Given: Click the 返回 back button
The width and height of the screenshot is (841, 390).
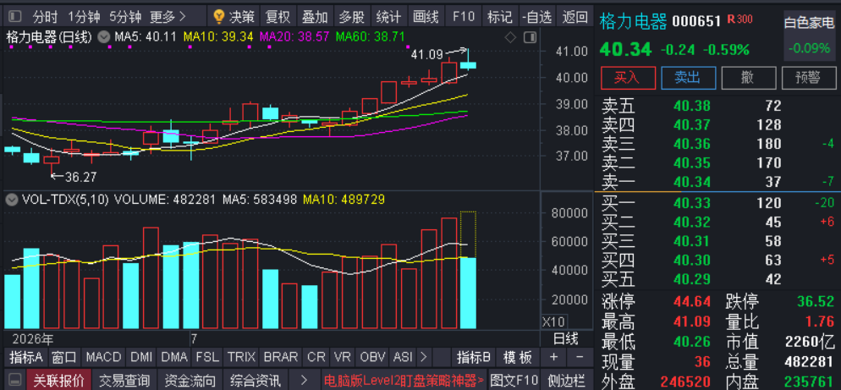Looking at the screenshot, I should tap(574, 17).
